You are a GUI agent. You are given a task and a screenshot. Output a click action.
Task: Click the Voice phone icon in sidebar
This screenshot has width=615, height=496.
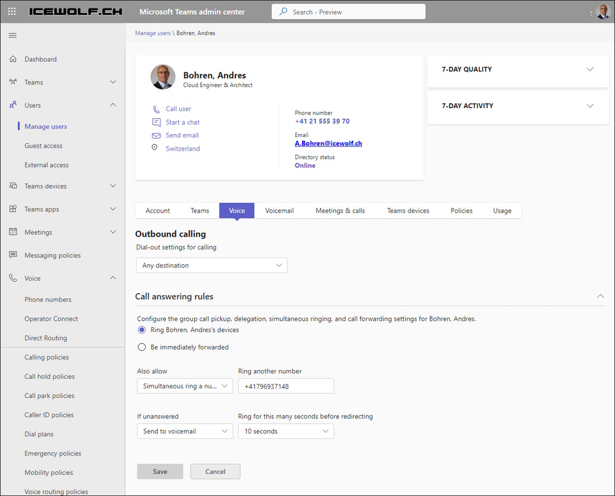coord(13,278)
